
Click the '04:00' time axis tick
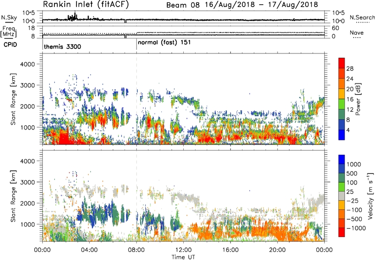point(89,250)
